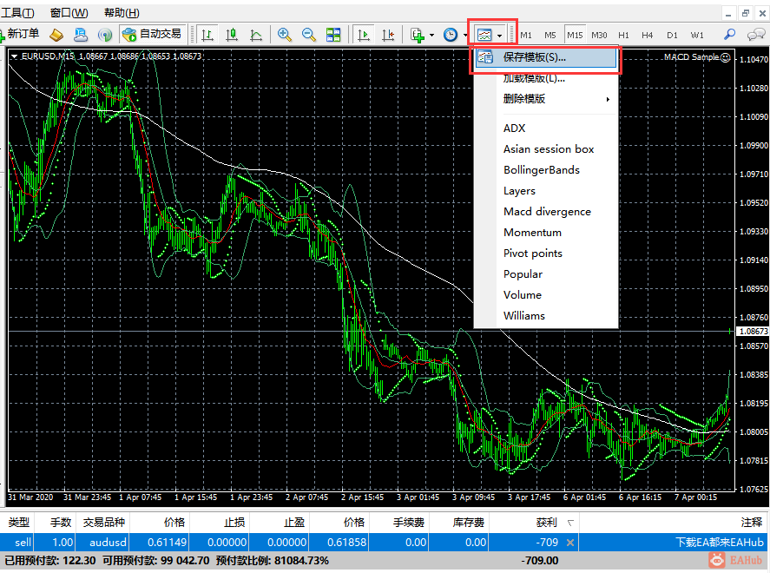The image size is (770, 573).
Task: Expand the indicators list dropdown arrow
Action: (x=431, y=36)
